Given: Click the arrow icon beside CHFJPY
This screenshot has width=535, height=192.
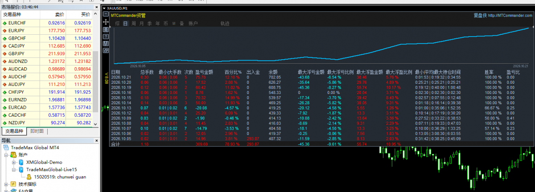Looking at the screenshot, I should (4, 92).
